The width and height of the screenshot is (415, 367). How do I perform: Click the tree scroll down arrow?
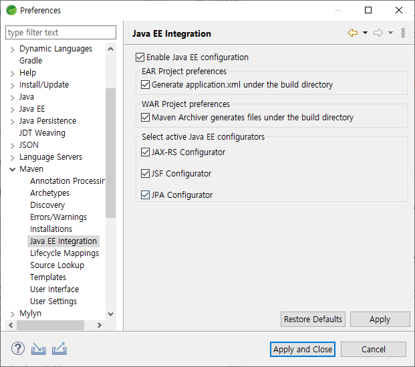coord(111,314)
